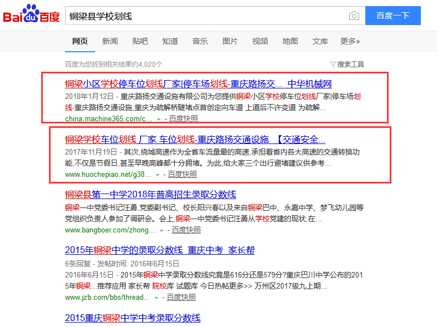Click the Baidu logo
This screenshot has height=327, width=437.
pos(31,14)
